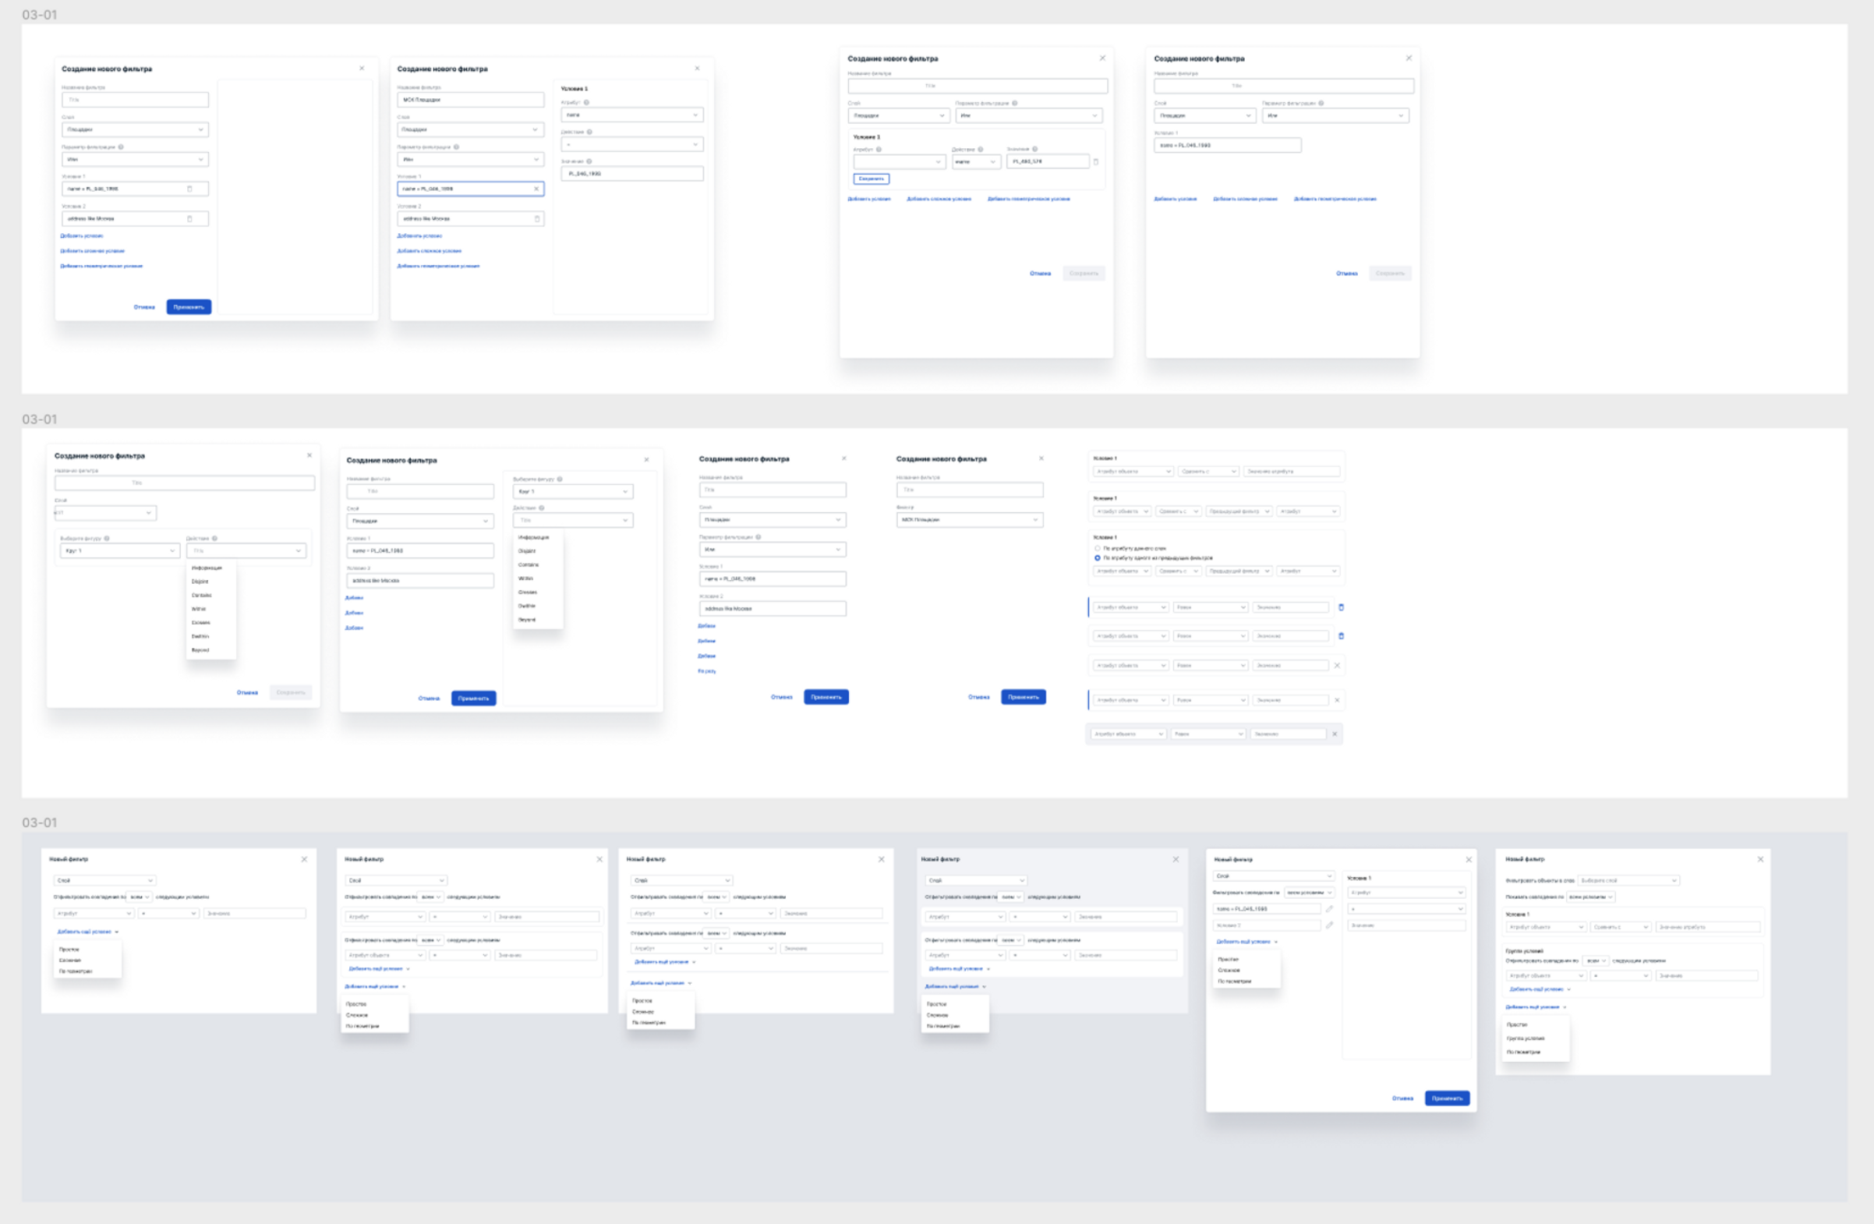Click info icon next to Выберите фигуру label above Действие list
The image size is (1874, 1224).
[x=560, y=479]
